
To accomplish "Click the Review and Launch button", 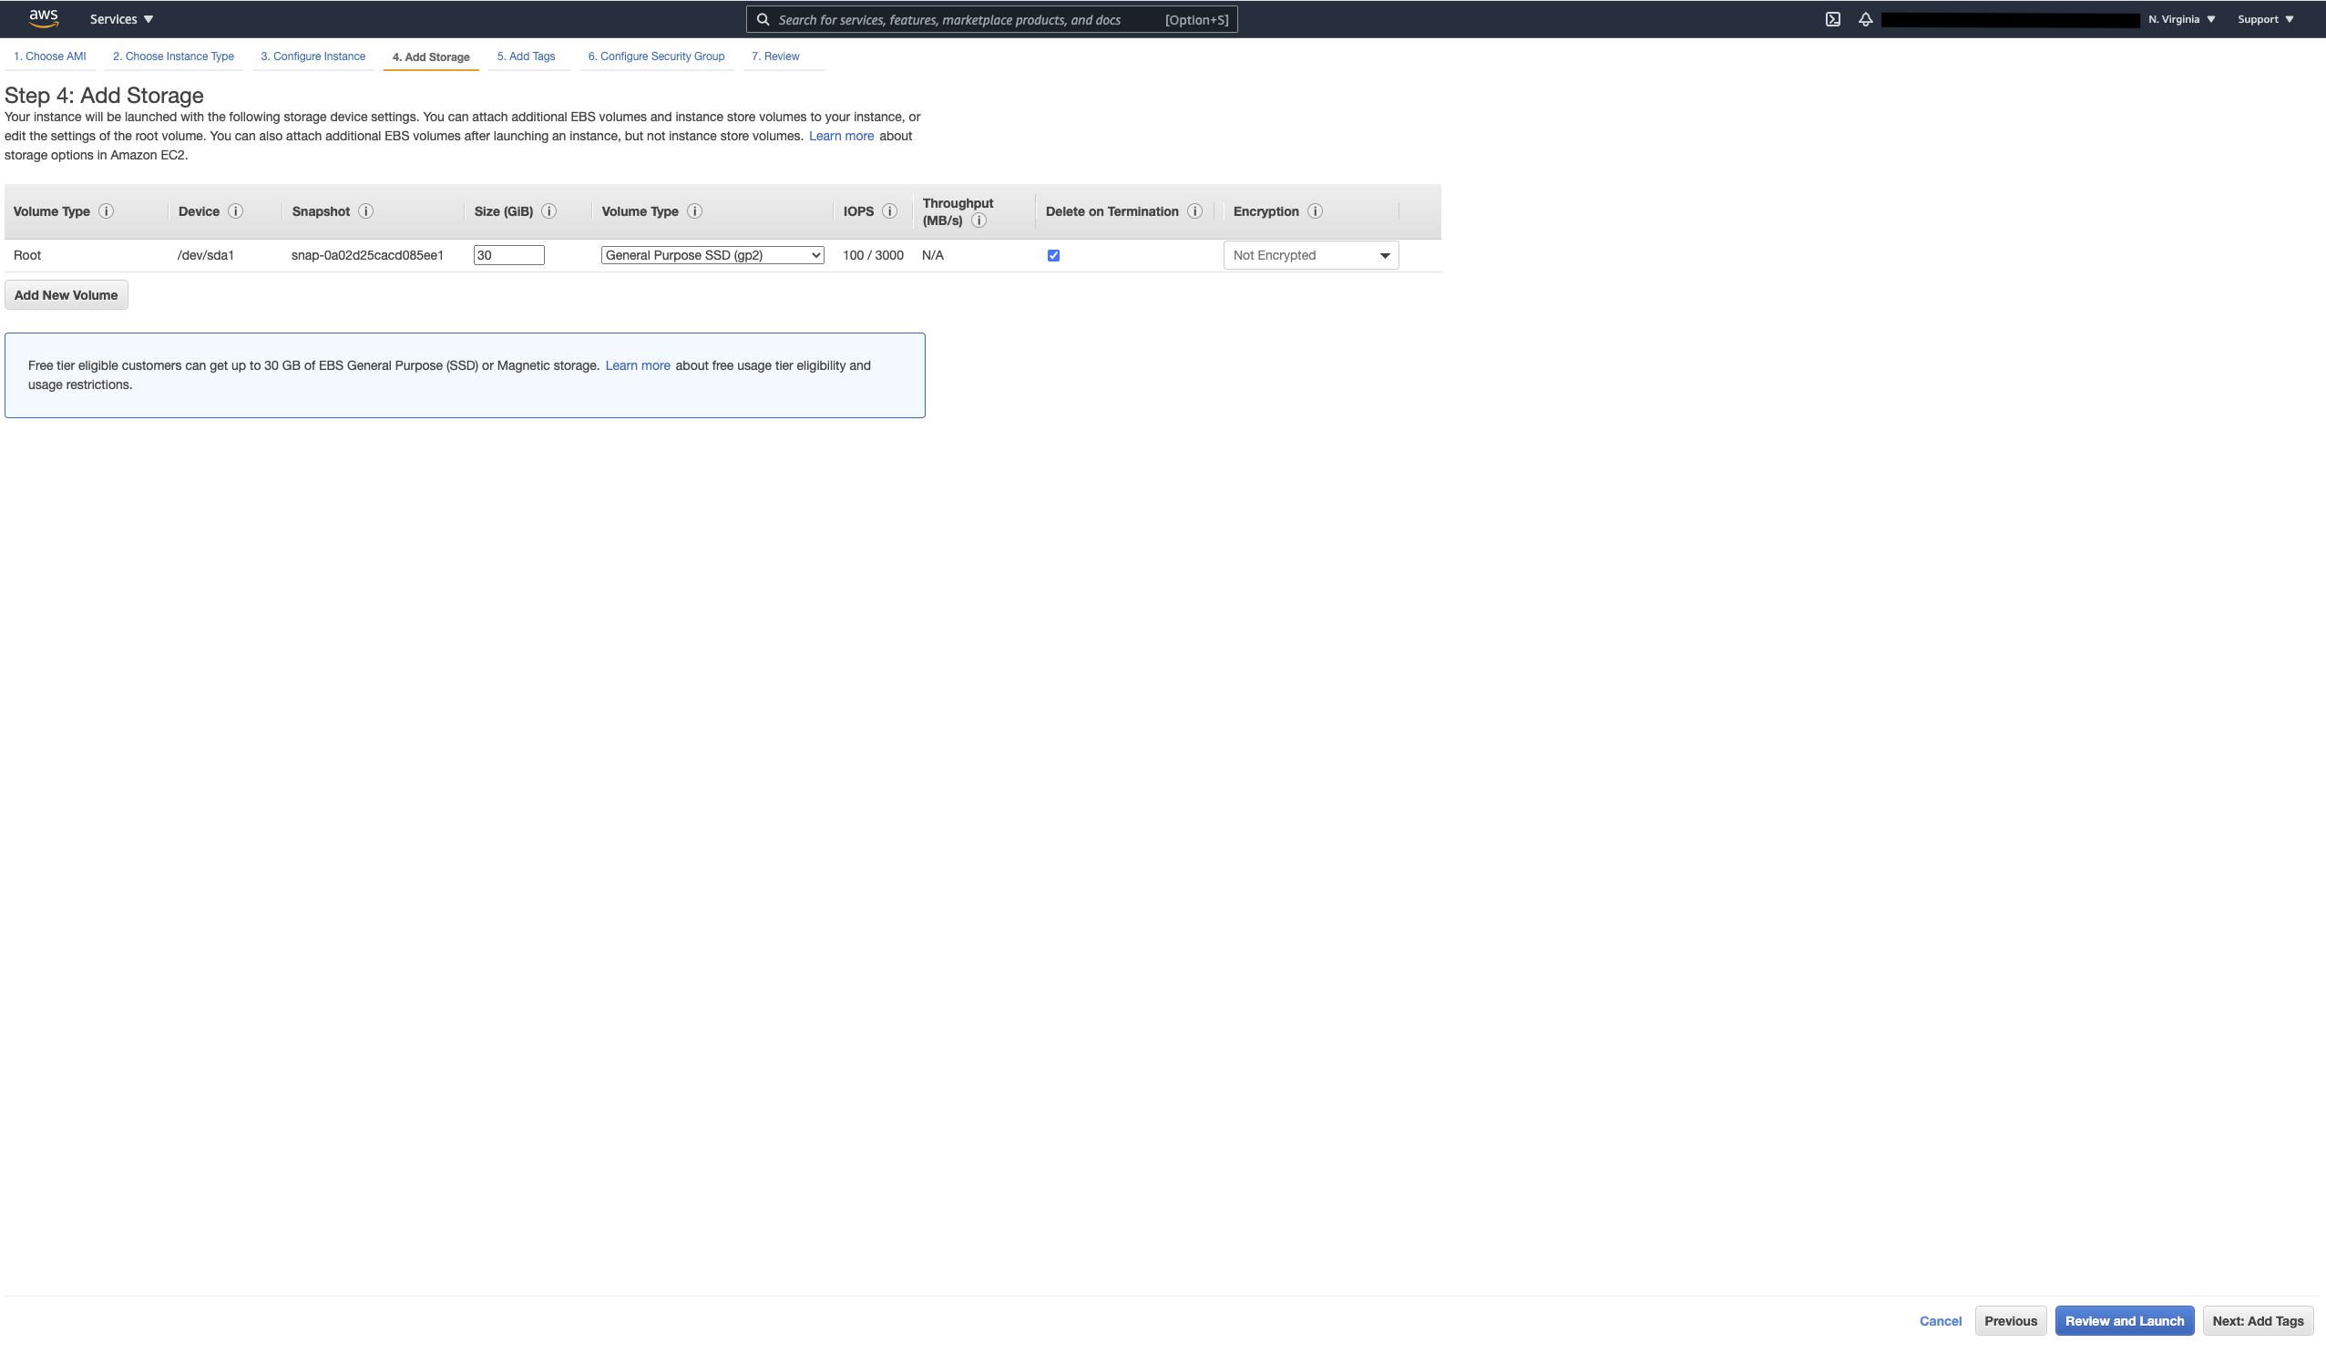I will click(2123, 1321).
